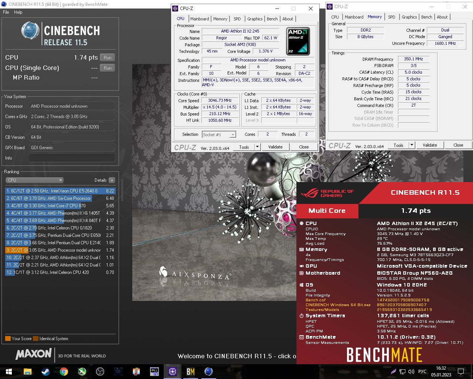Click the green X taskbar icon

coord(82,371)
